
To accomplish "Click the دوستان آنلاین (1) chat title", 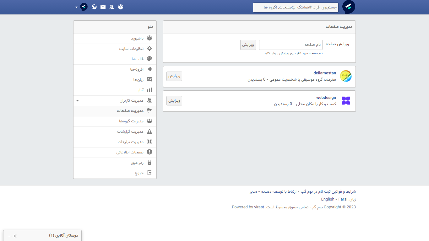I will tap(63, 235).
